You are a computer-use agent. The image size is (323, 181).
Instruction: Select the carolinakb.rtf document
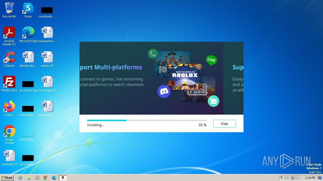coord(9,158)
